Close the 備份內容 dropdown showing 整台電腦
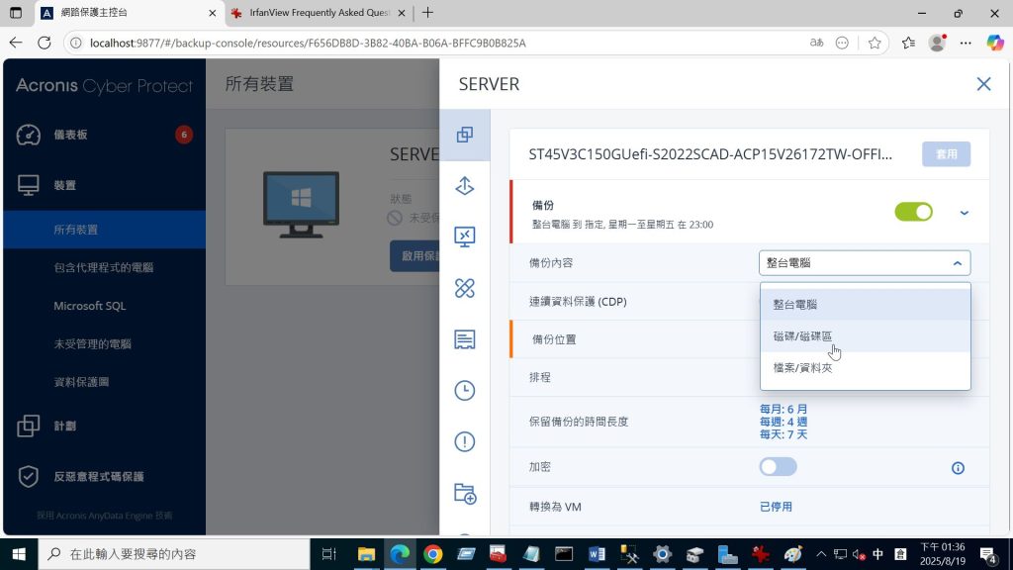Screen dimensions: 1013x570 [865, 263]
